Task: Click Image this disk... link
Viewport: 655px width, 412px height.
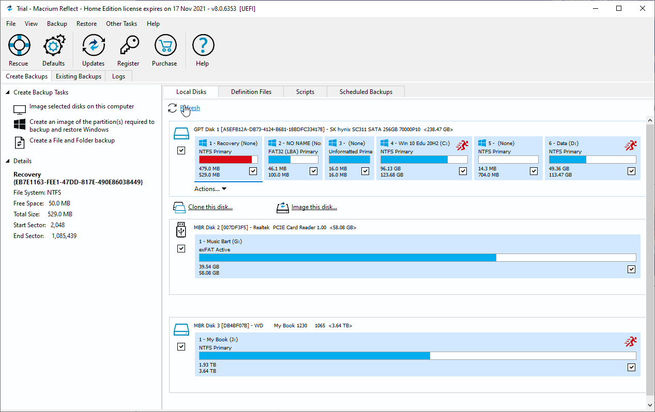Action: [x=314, y=207]
